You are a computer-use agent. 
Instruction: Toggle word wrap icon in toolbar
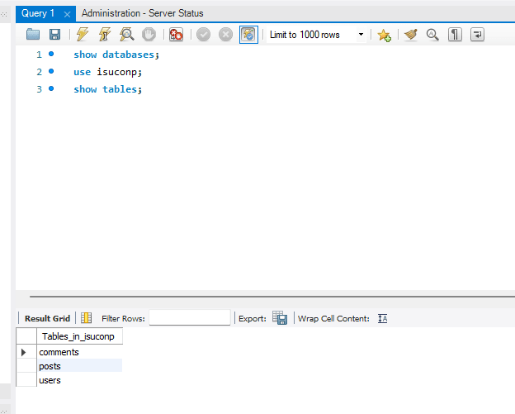click(477, 35)
